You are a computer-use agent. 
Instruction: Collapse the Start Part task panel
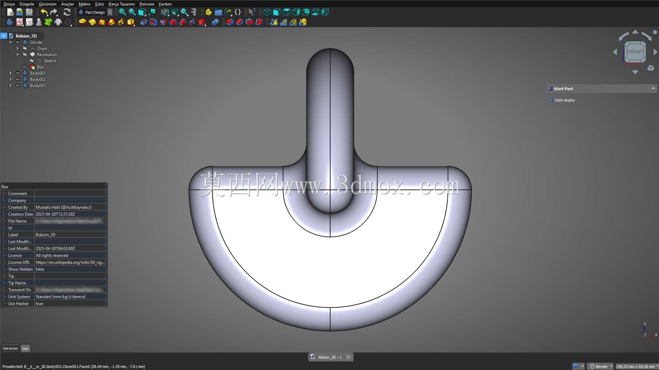point(653,89)
